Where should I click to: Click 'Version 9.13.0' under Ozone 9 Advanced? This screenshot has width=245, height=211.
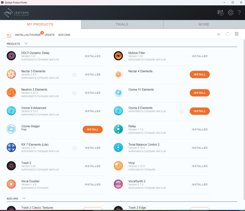30,111
